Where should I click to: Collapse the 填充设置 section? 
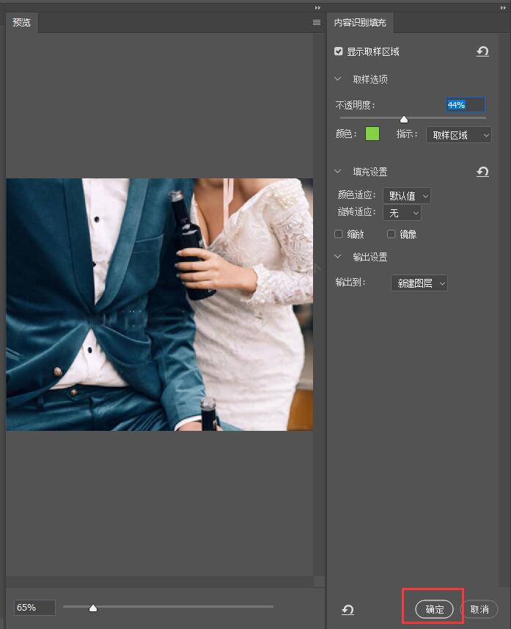[338, 171]
